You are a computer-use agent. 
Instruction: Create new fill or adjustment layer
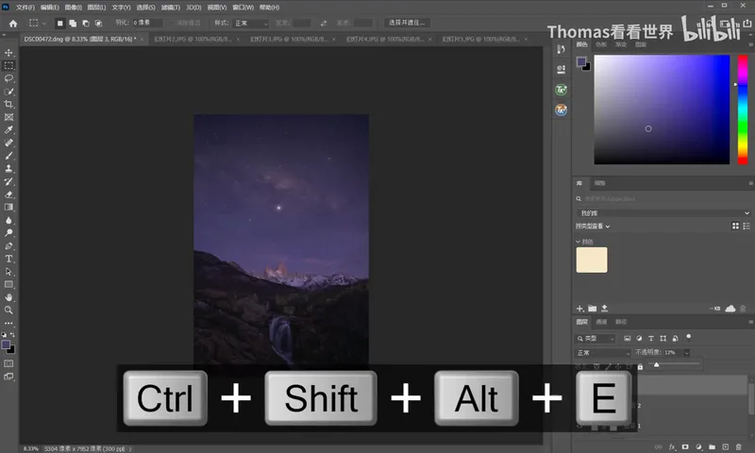[x=698, y=447]
